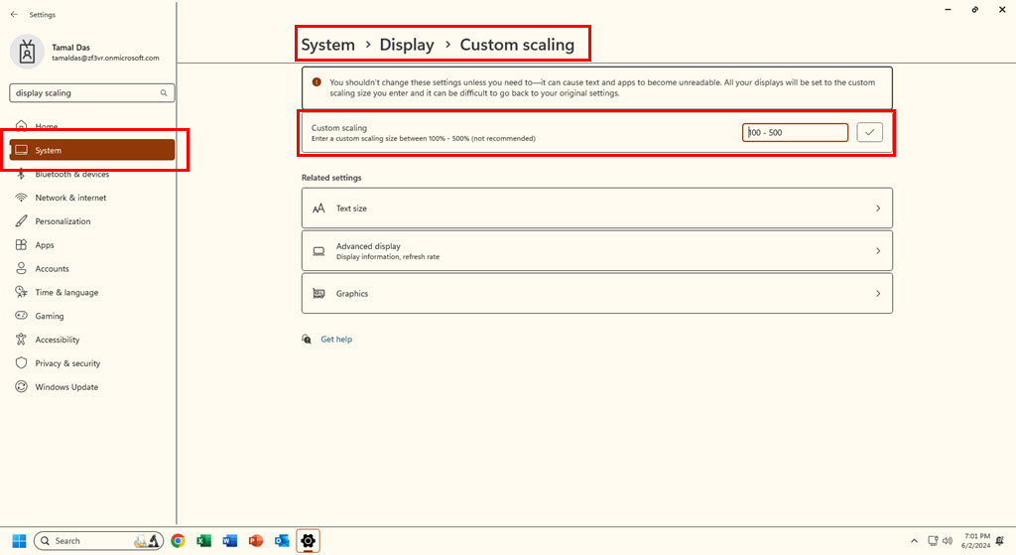Click the network icon in system tray
The height and width of the screenshot is (555, 1016).
(933, 541)
